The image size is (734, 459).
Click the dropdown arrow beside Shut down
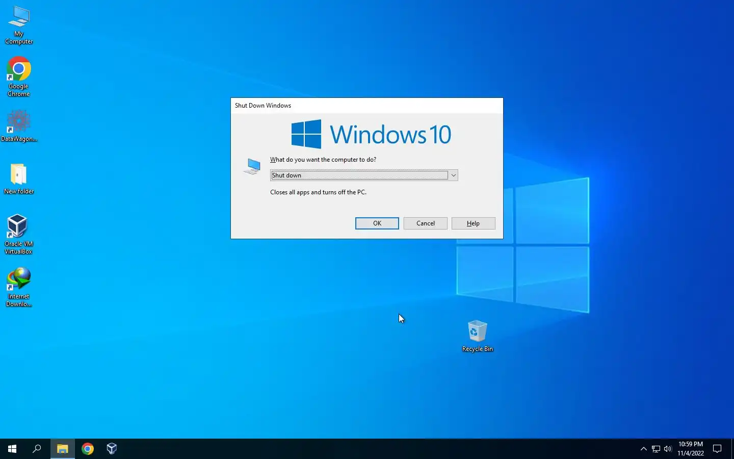pyautogui.click(x=453, y=175)
